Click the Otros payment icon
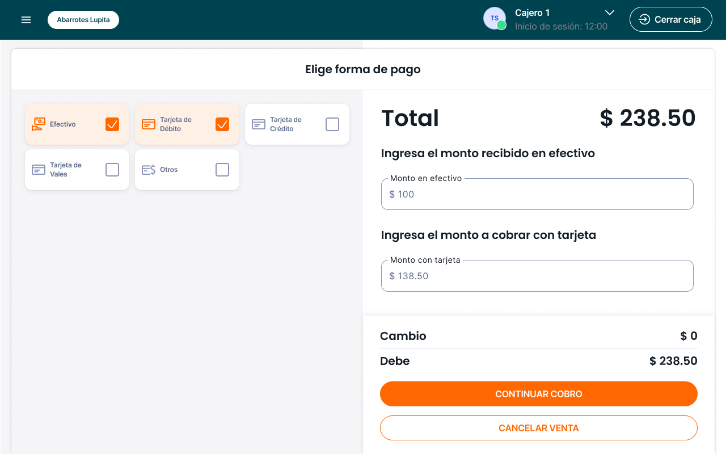Screen dimensions: 726x454 pos(149,170)
